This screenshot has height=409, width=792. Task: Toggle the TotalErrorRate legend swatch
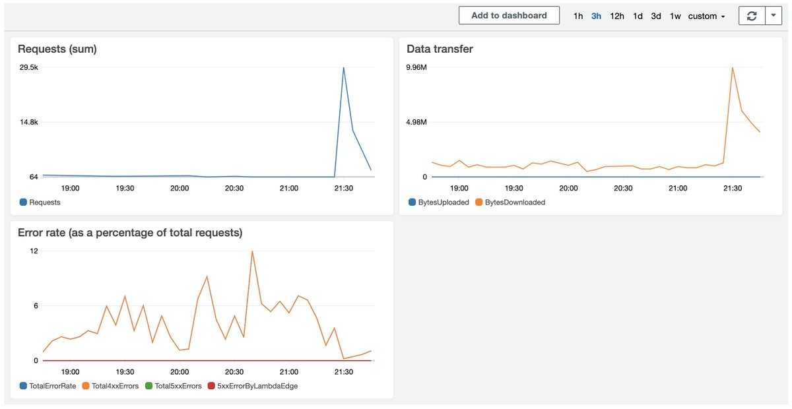click(23, 386)
